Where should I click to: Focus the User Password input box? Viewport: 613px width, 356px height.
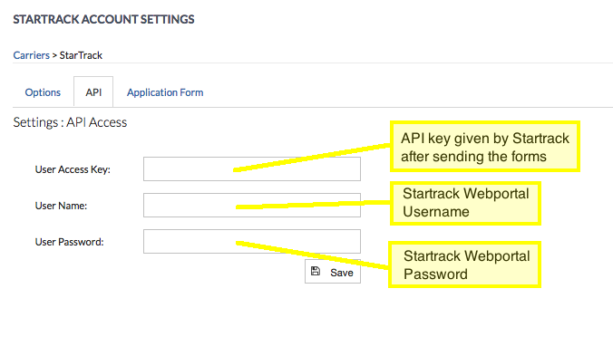(x=252, y=241)
